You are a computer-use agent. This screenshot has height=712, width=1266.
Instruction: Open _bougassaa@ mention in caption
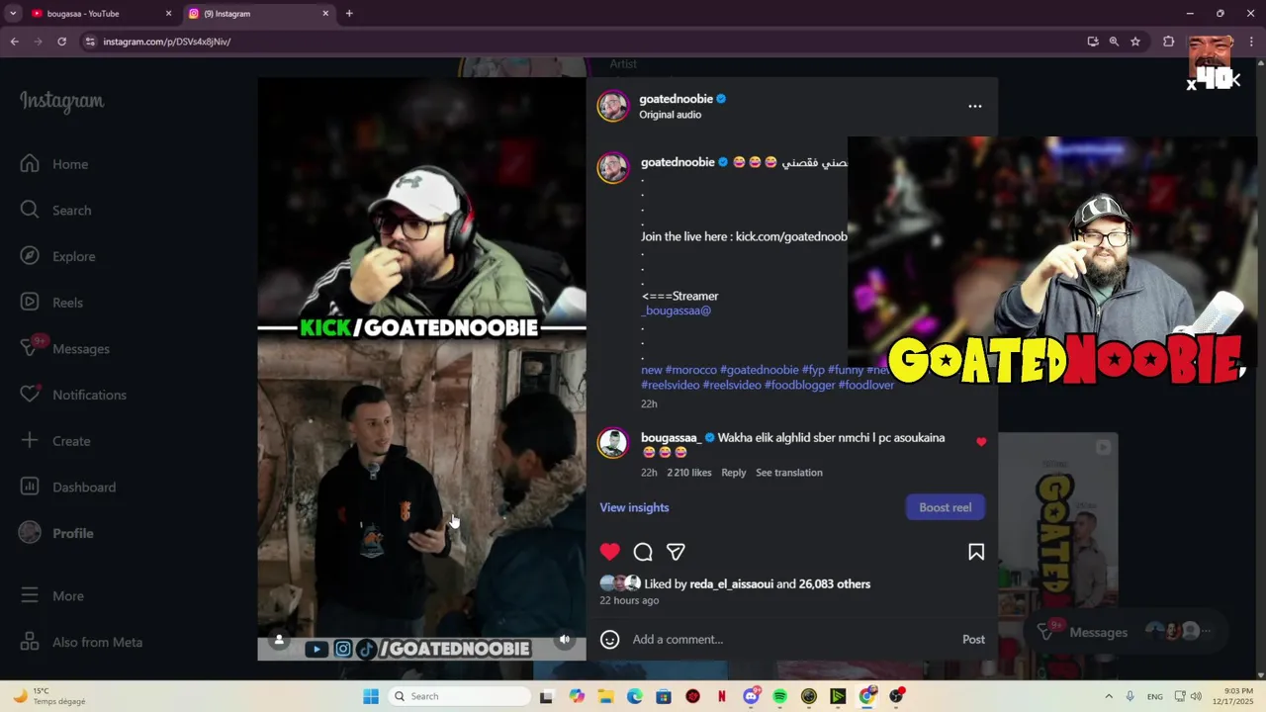click(x=677, y=311)
